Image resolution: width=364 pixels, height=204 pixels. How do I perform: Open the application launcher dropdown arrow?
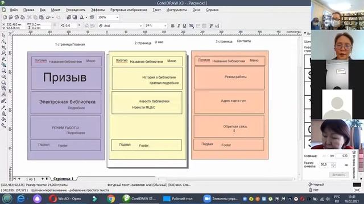(x=86, y=18)
